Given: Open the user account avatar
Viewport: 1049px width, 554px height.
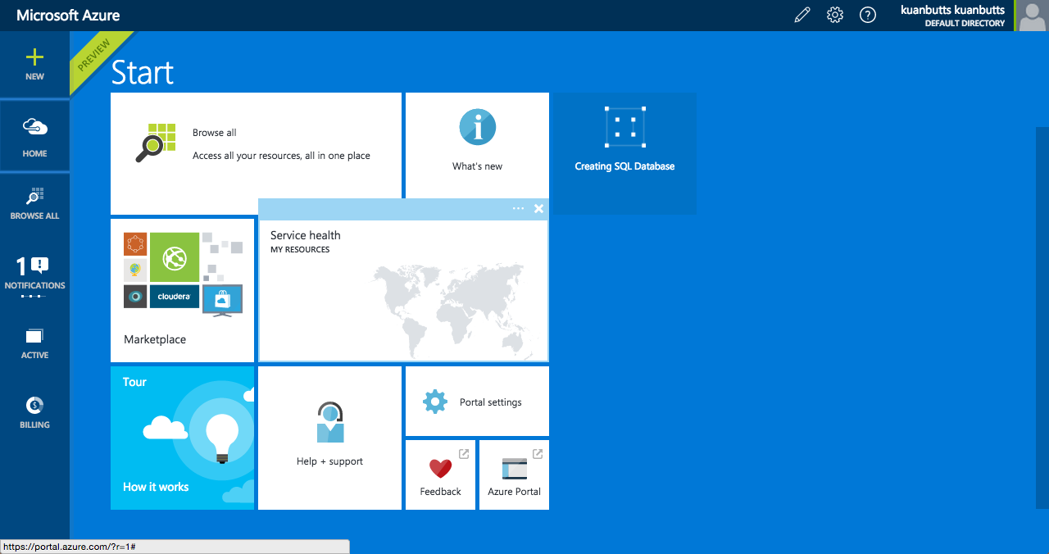Looking at the screenshot, I should click(x=1032, y=16).
